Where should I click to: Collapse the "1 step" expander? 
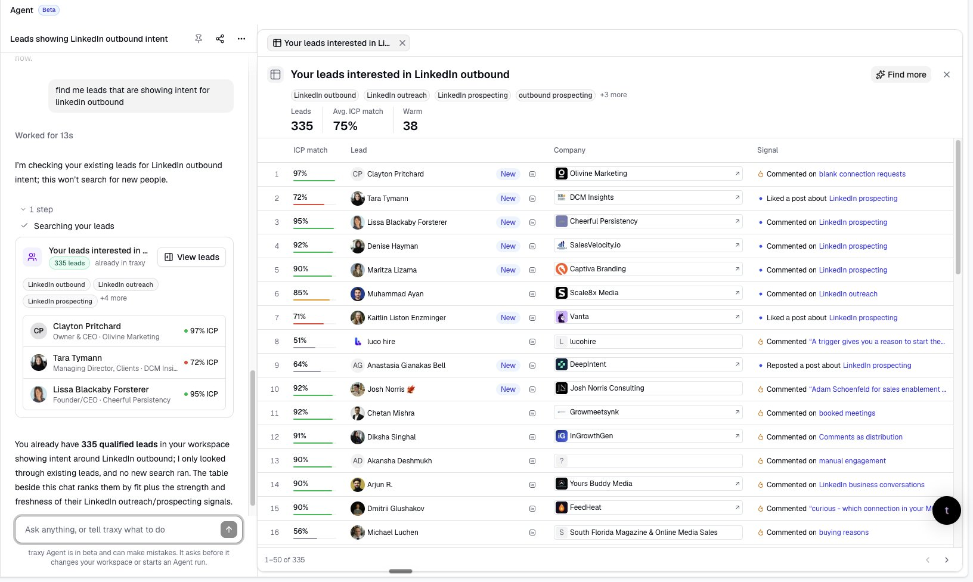point(37,209)
